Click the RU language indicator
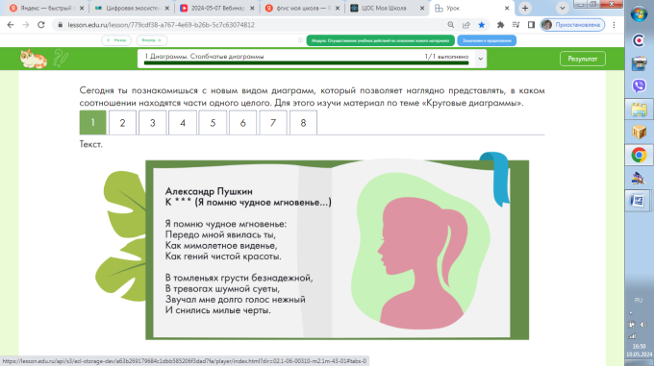 pyautogui.click(x=639, y=301)
